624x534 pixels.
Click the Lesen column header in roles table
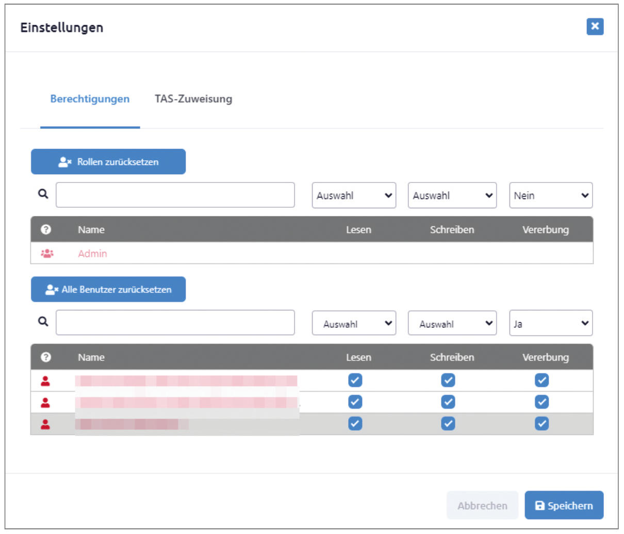tap(358, 230)
